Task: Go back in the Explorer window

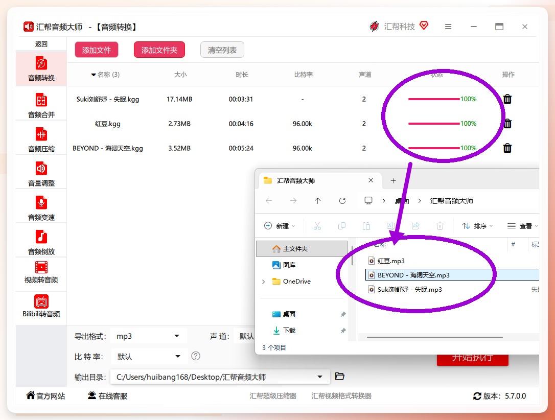Action: 269,201
